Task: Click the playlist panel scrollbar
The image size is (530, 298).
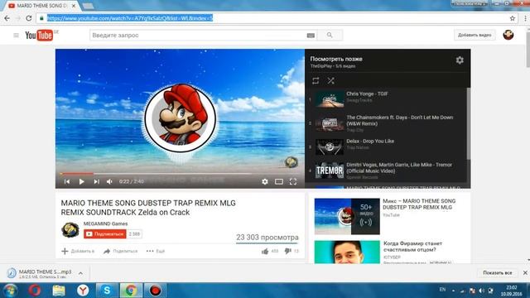Action: point(469,123)
